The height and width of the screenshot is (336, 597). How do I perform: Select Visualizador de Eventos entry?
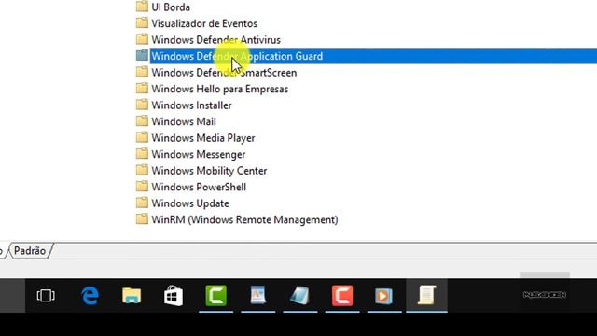(x=204, y=23)
